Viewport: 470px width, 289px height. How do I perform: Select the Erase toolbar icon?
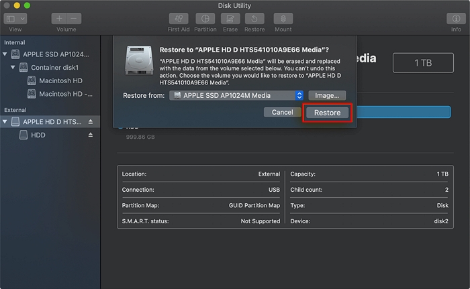[x=230, y=19]
